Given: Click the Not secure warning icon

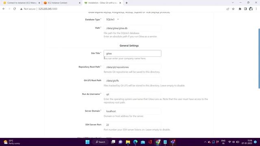Looking at the screenshot, I should (21, 9).
